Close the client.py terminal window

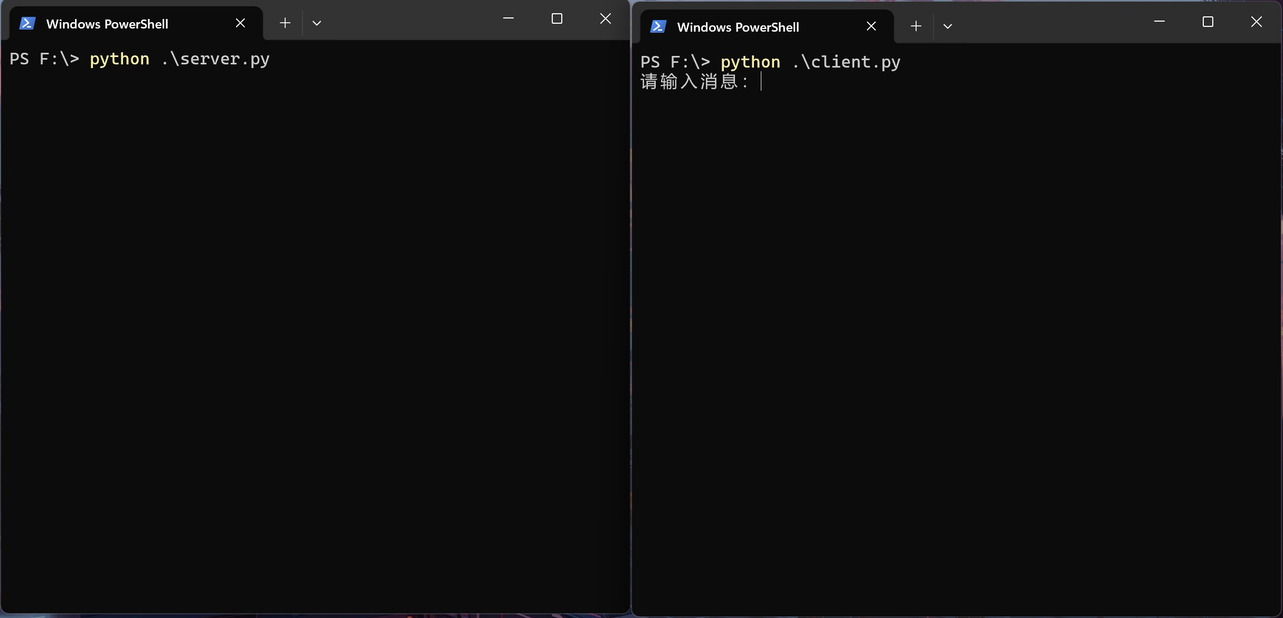pyautogui.click(x=1257, y=22)
